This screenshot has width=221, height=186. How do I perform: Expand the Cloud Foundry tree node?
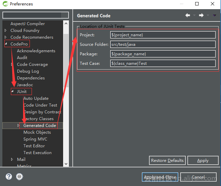click(5, 31)
